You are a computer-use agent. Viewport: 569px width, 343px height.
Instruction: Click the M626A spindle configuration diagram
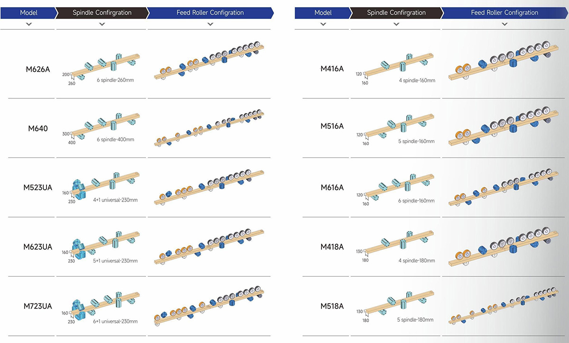coord(101,69)
